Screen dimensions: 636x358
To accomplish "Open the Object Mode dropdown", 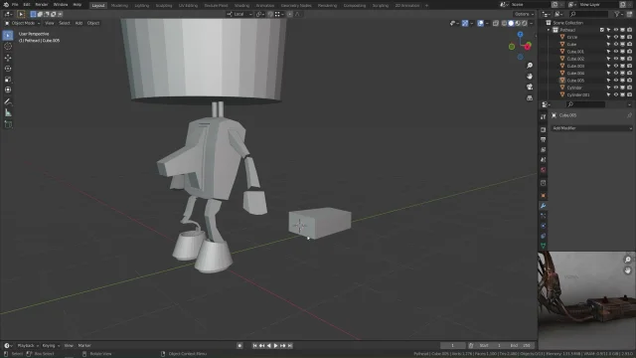I will (22, 23).
